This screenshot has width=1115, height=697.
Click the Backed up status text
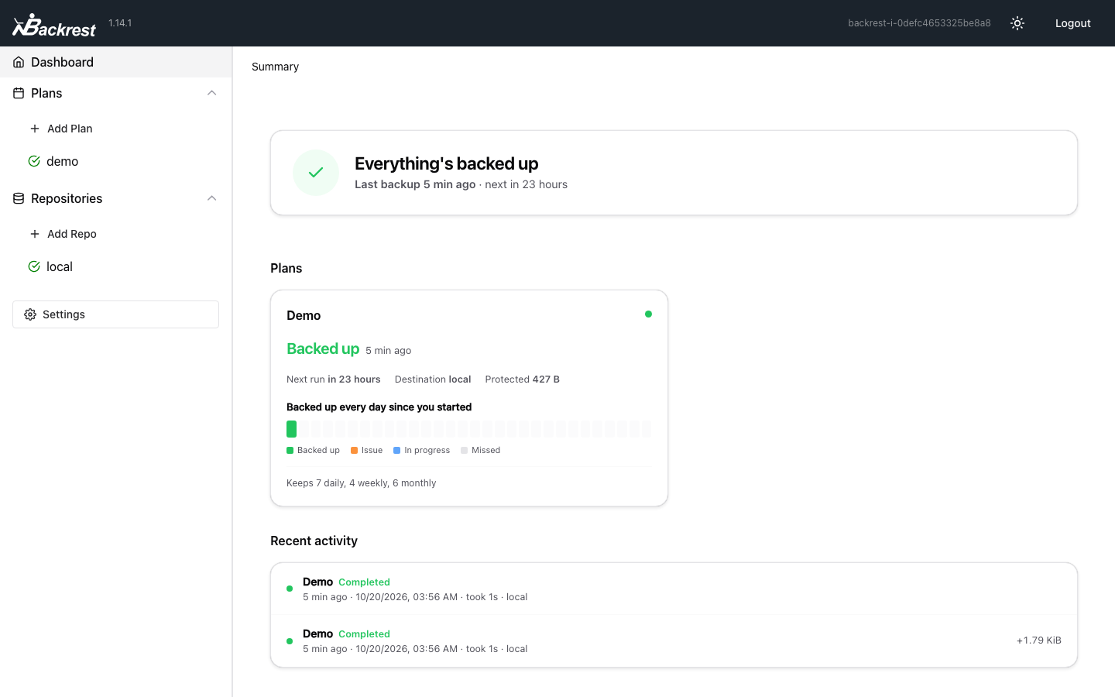(323, 348)
